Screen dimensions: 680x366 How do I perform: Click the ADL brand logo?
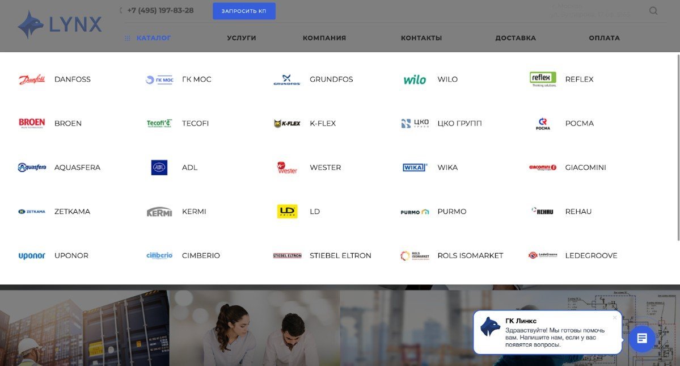pyautogui.click(x=159, y=167)
